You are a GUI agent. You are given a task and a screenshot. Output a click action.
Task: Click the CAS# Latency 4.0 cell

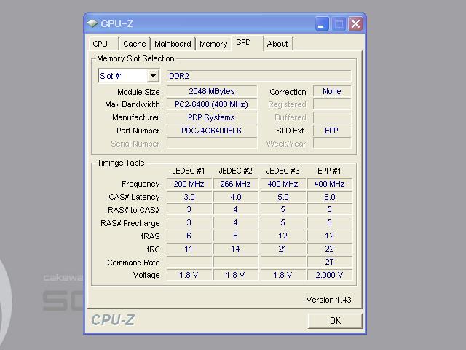click(x=236, y=197)
